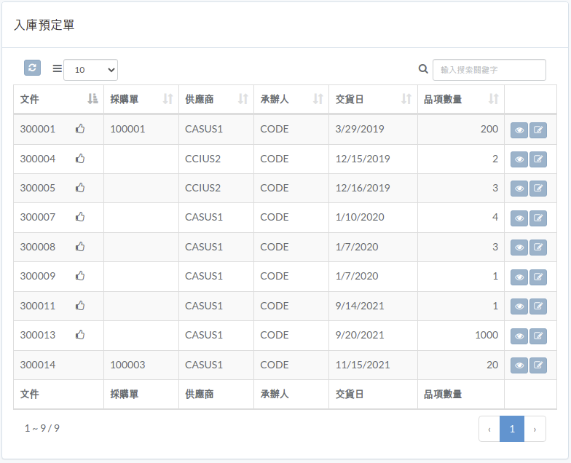
Task: Click the 1 ~ 9 / 9 record count
Action: (42, 428)
